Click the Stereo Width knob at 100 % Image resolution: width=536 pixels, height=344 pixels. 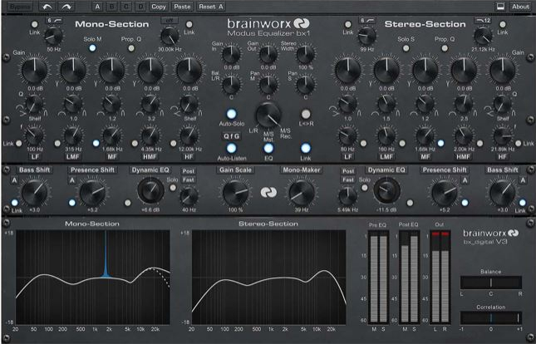pos(305,54)
